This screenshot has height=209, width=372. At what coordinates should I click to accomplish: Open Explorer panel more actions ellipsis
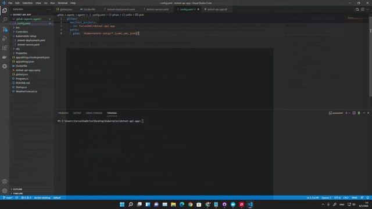[x=49, y=9]
